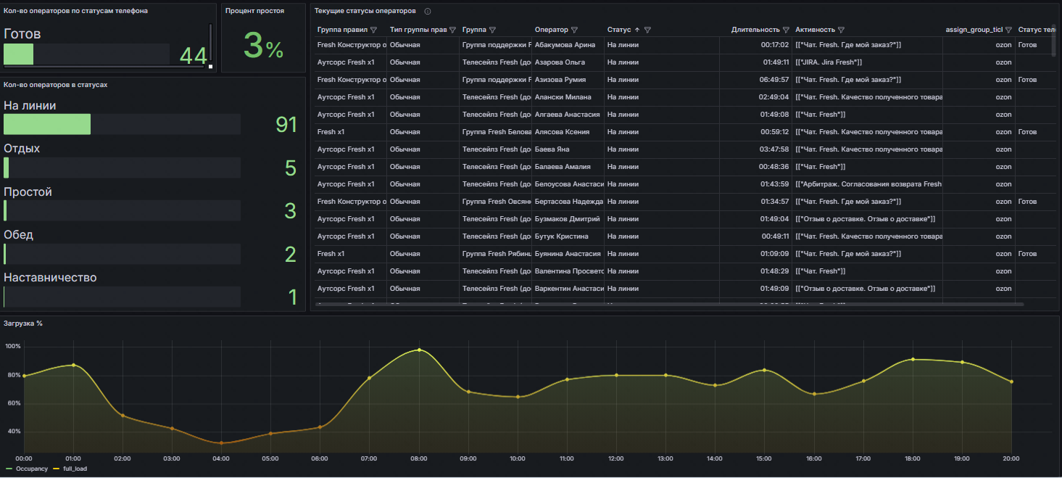
Task: Open filter for Группа правил column
Action: 374,30
